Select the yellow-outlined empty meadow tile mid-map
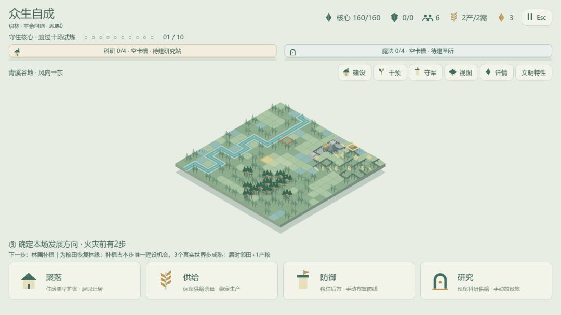Image resolution: width=561 pixels, height=315 pixels. pos(267,160)
